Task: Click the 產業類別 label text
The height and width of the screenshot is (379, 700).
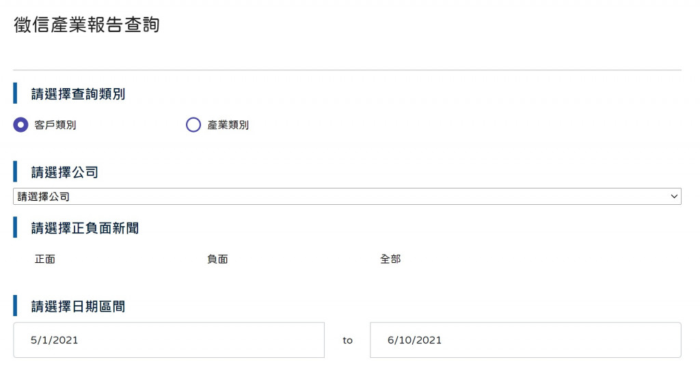Action: click(228, 125)
